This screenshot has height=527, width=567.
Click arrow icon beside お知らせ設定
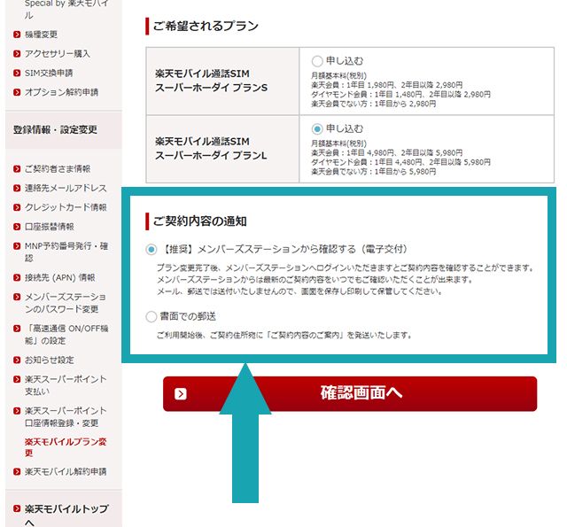tap(17, 360)
